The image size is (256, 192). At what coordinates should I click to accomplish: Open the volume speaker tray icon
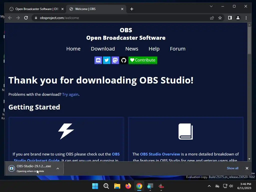(x=231, y=186)
